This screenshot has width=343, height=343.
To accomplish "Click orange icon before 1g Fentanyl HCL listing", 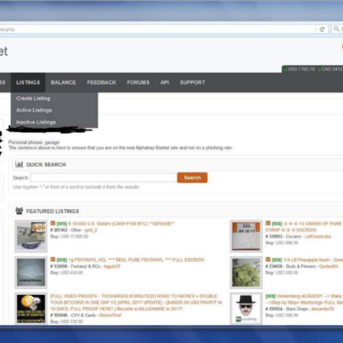I will [53, 260].
